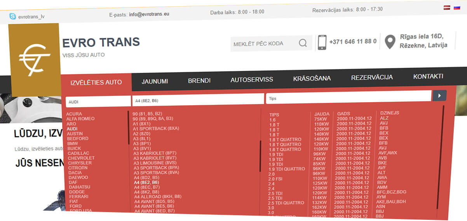The image size is (467, 221).
Task: Click the map location pin icon
Action: click(390, 42)
